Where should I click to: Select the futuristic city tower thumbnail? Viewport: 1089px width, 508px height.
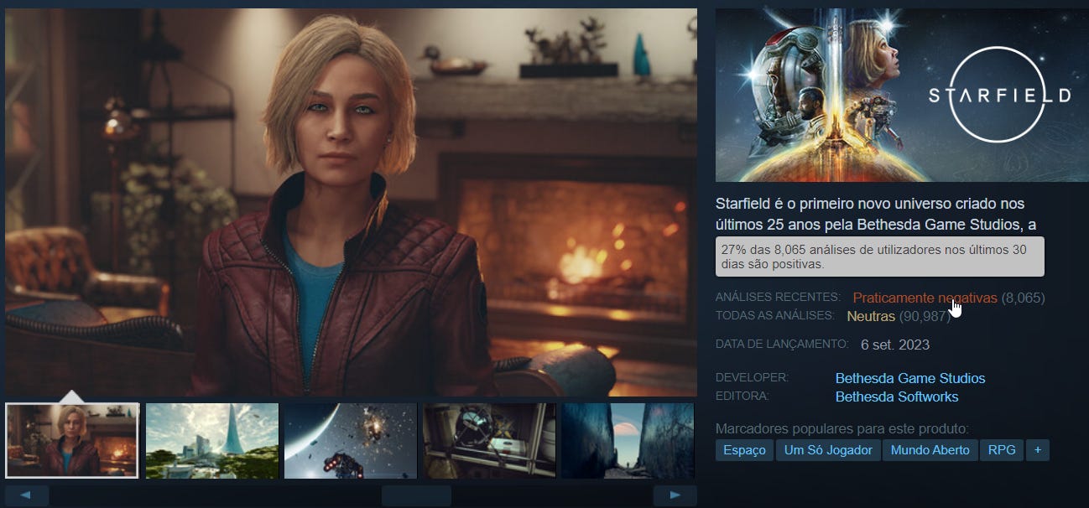coord(212,440)
